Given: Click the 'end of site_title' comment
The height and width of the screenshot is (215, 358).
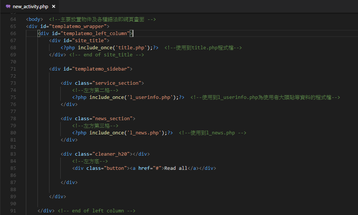Looking at the screenshot, I should tap(106, 55).
